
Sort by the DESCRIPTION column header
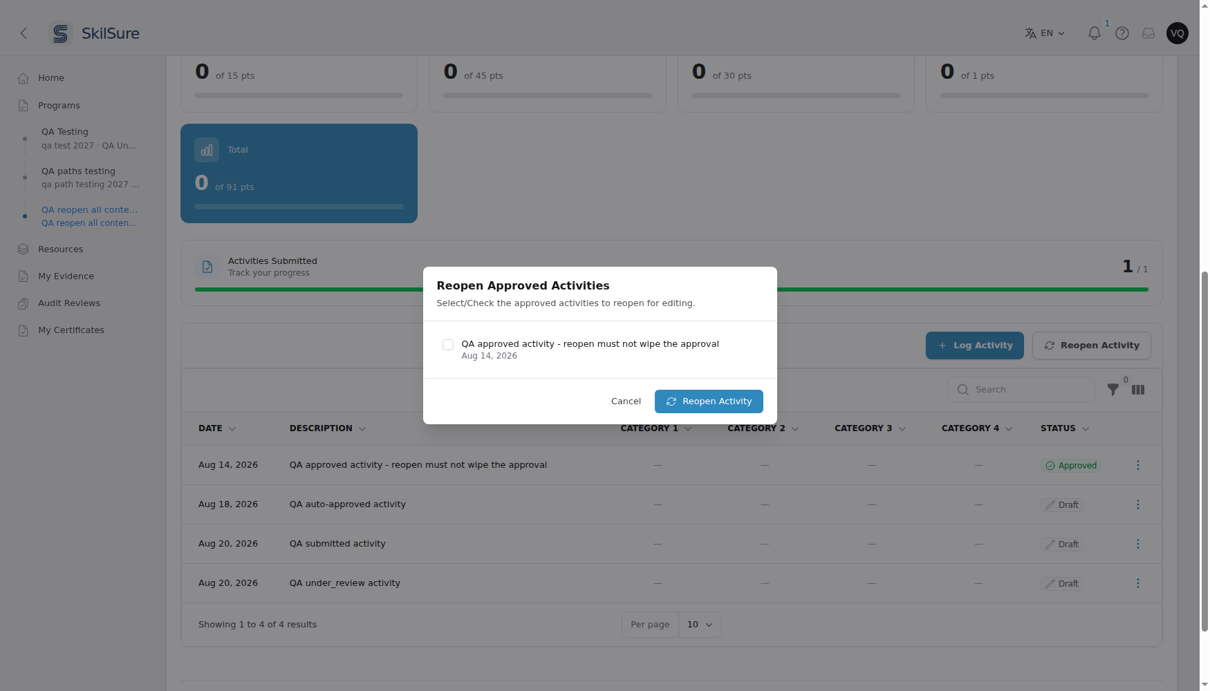click(x=328, y=428)
